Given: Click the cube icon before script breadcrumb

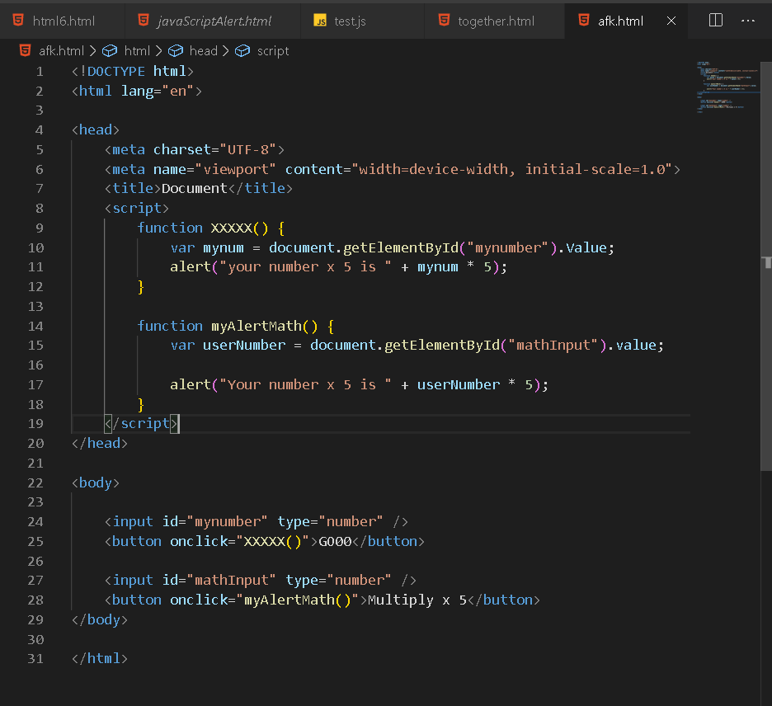Looking at the screenshot, I should 242,50.
